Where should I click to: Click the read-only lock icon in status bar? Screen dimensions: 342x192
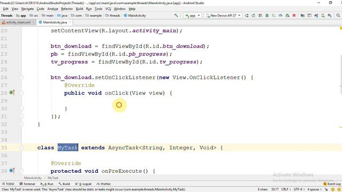[327, 189]
